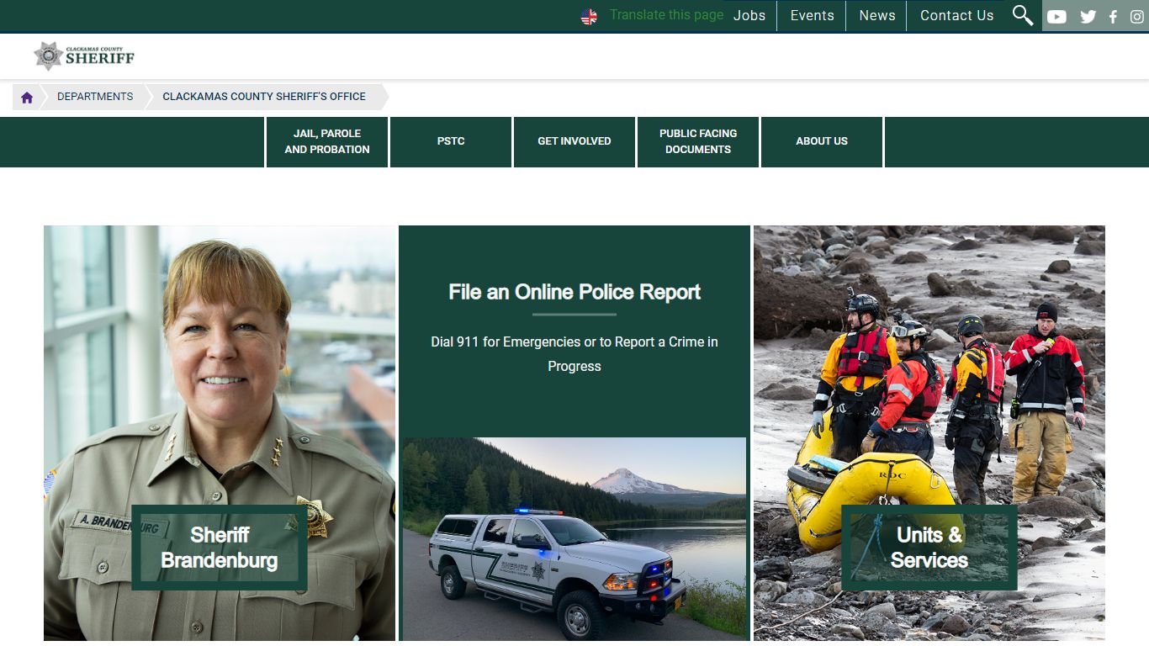Click Translate this page

coord(666,15)
